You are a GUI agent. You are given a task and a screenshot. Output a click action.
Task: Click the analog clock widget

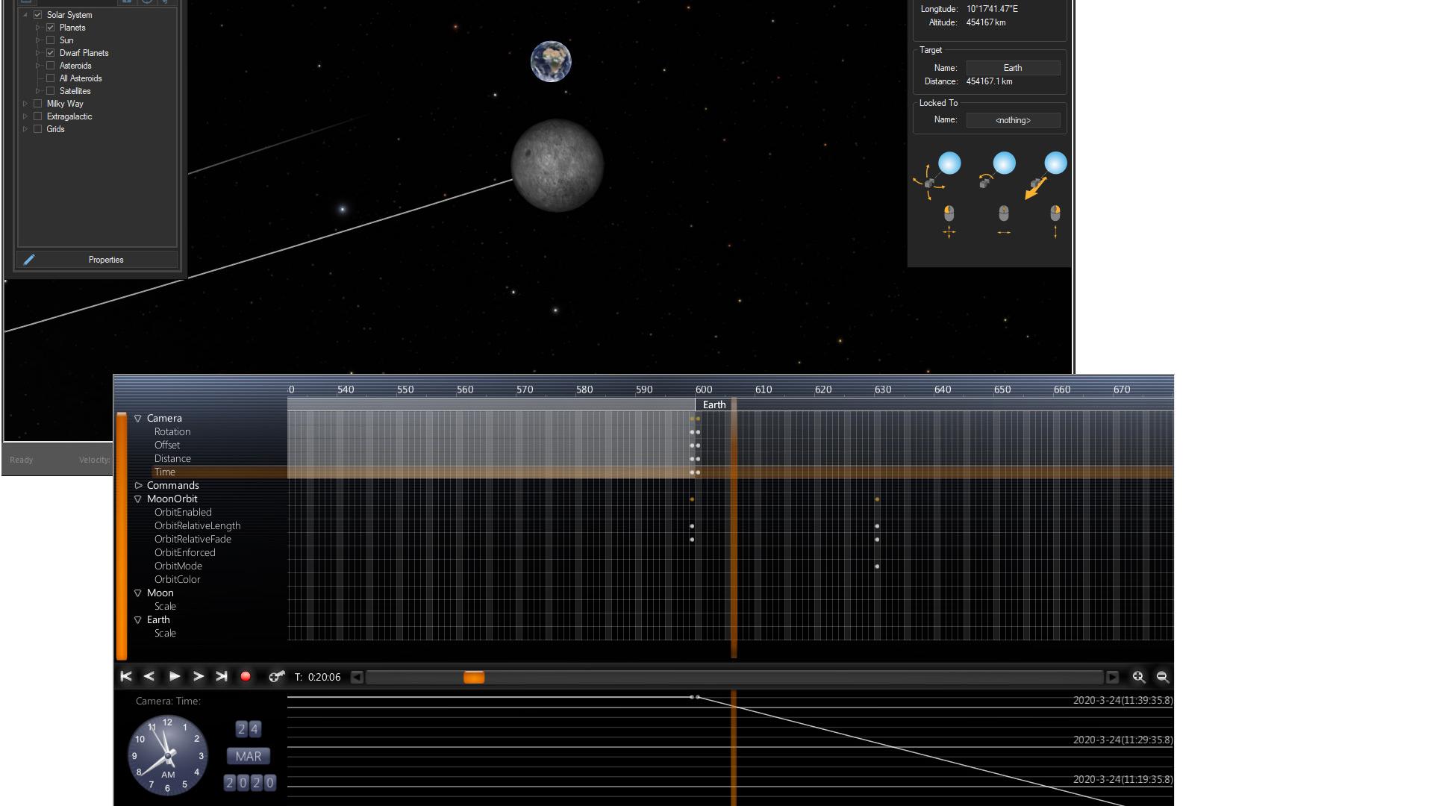(x=168, y=755)
